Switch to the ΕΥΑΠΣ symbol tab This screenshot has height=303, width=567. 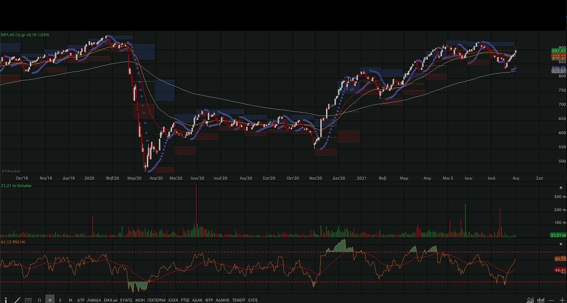pos(127,301)
